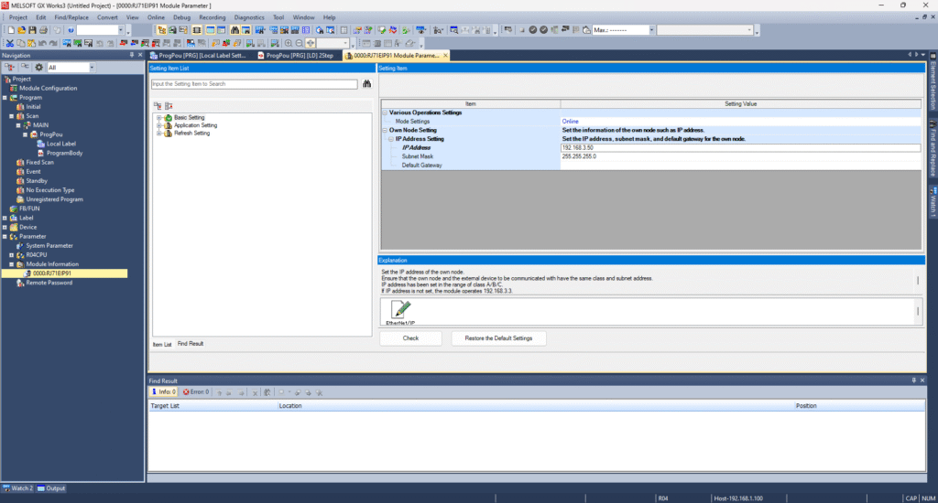Collapse Various Operations Settings row
Image resolution: width=938 pixels, height=503 pixels.
click(x=386, y=112)
